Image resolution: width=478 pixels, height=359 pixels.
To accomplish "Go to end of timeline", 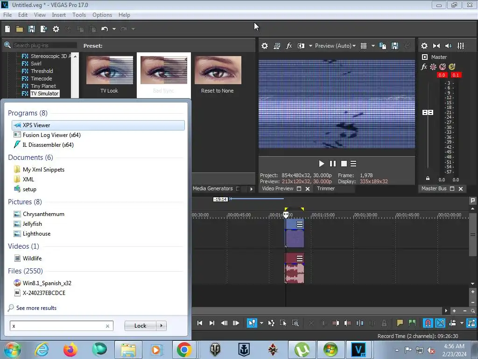I will click(212, 323).
